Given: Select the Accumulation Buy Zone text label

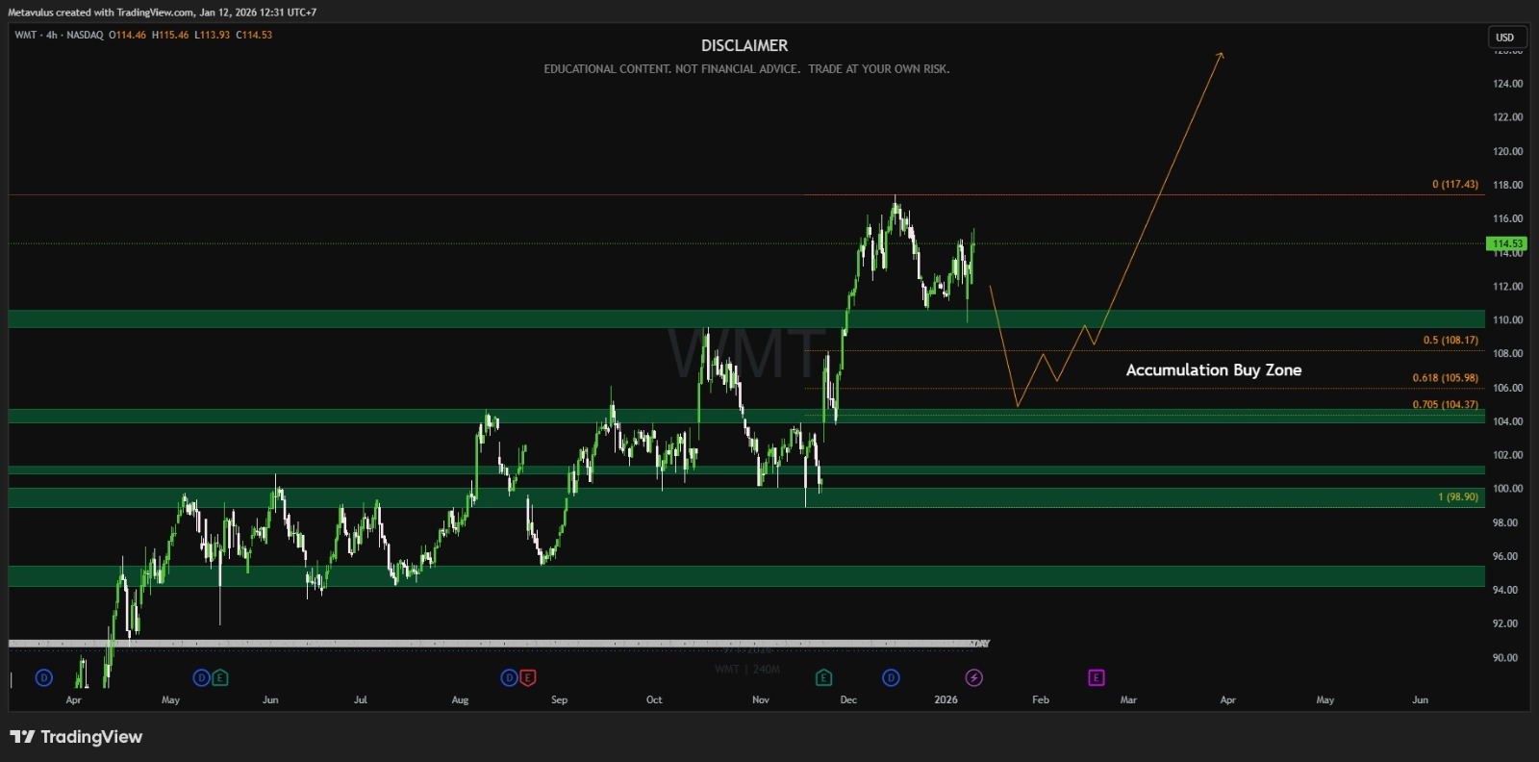Looking at the screenshot, I should pyautogui.click(x=1213, y=370).
